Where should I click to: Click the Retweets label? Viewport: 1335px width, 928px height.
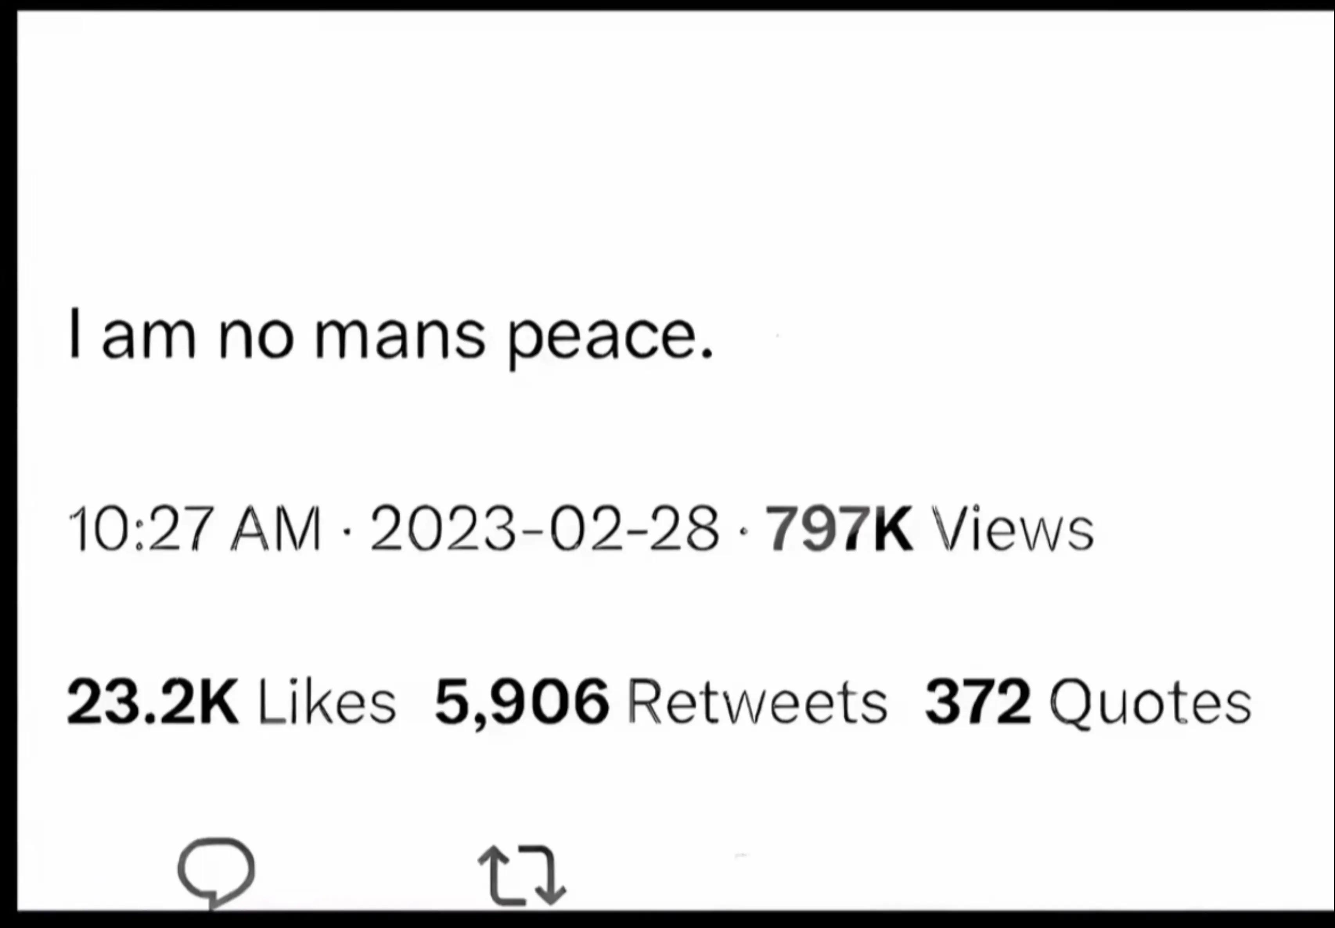(x=757, y=702)
